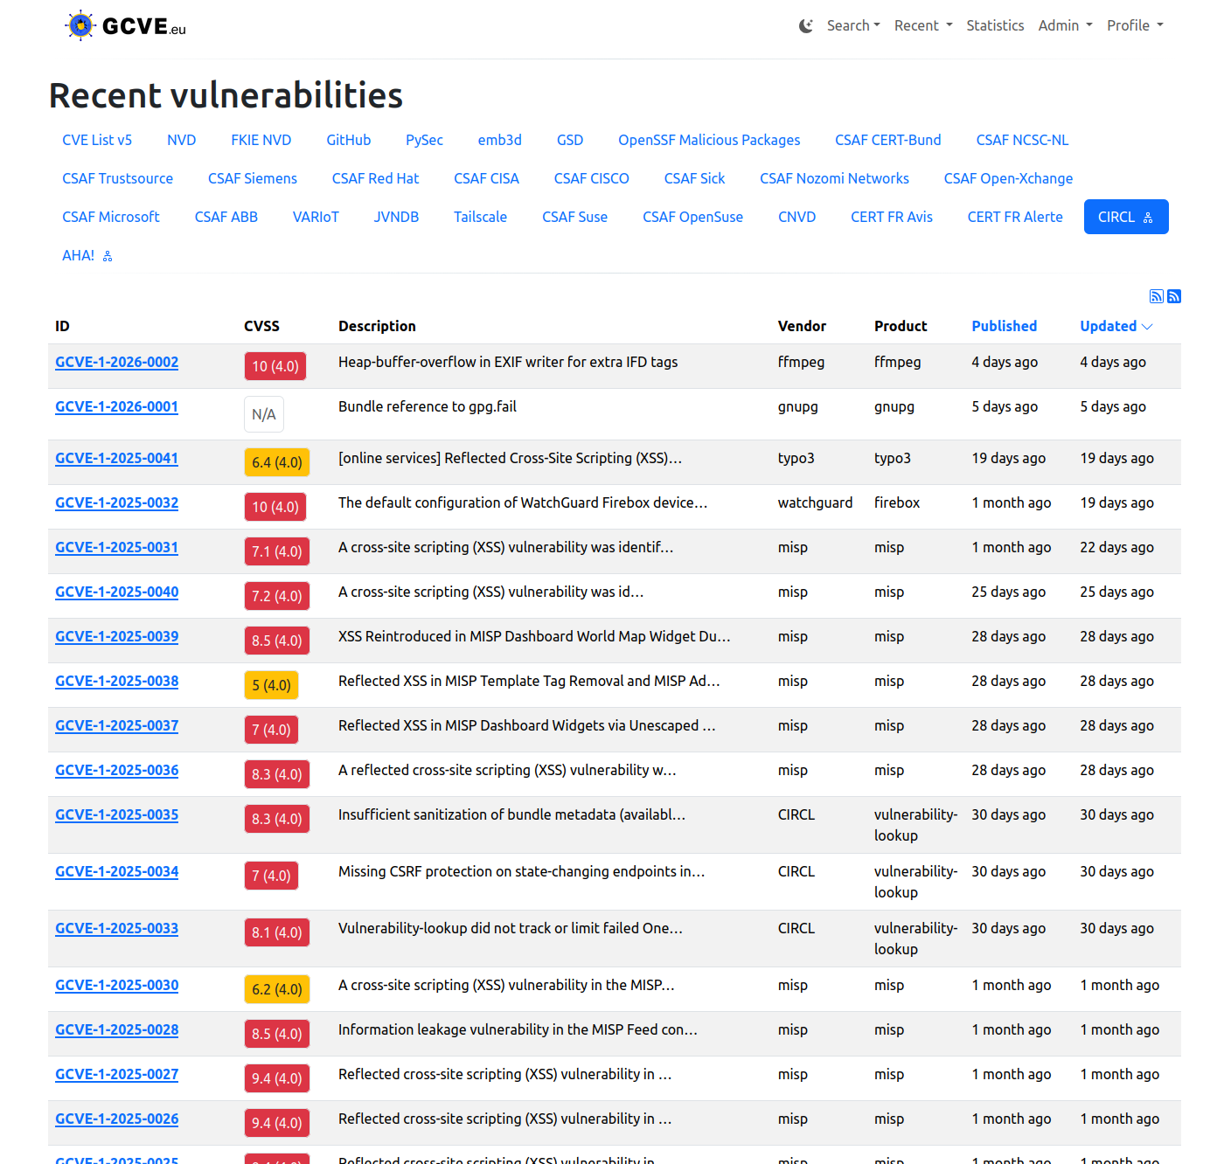Sort the table by Published column
The width and height of the screenshot is (1231, 1164).
[x=1004, y=326]
